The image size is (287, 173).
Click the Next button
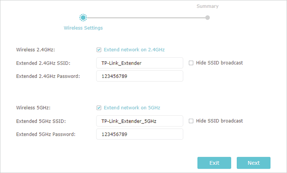253,163
